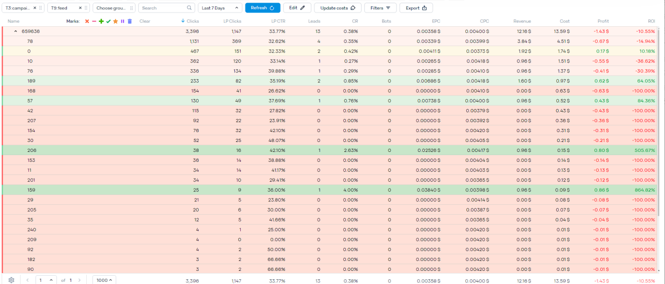Click Update costs button
The height and width of the screenshot is (284, 665).
click(338, 8)
